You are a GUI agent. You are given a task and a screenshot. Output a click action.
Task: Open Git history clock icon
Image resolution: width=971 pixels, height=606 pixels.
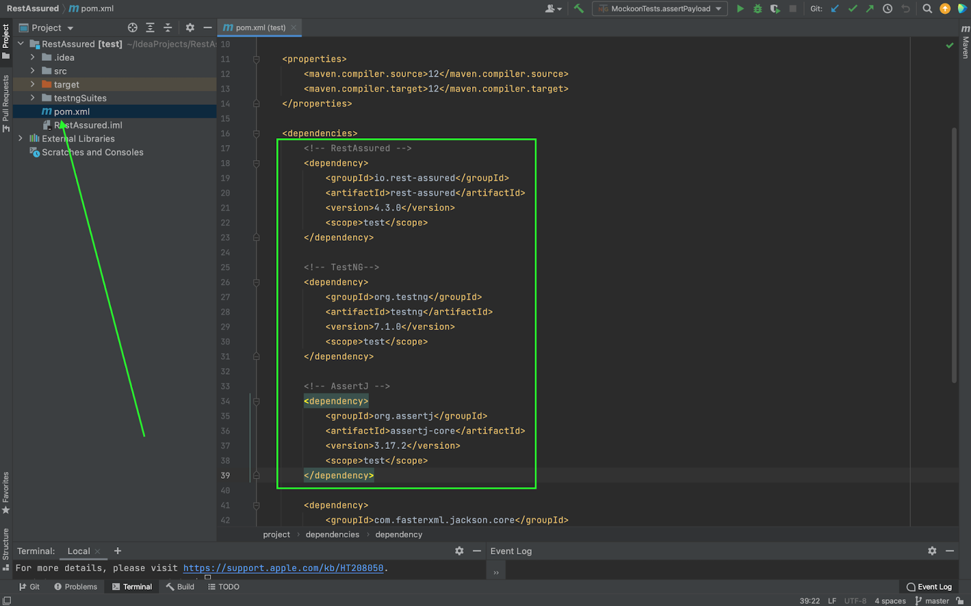(x=887, y=8)
